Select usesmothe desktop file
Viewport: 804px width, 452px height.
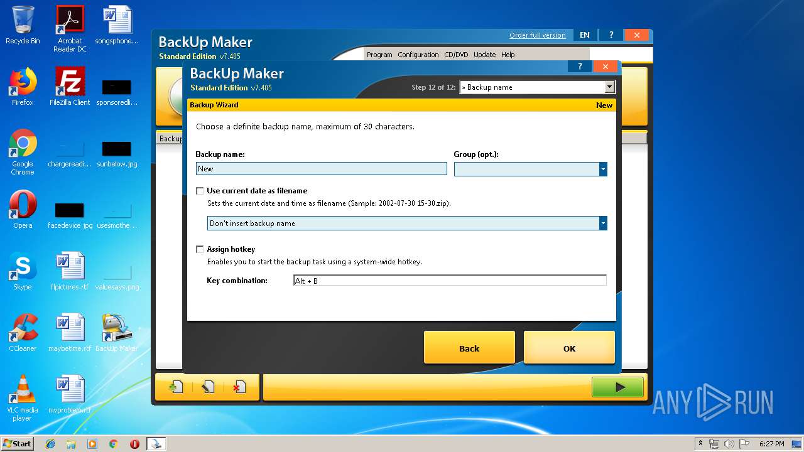[x=117, y=215]
